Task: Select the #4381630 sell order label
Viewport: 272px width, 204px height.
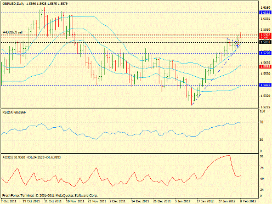Action: click(13, 32)
